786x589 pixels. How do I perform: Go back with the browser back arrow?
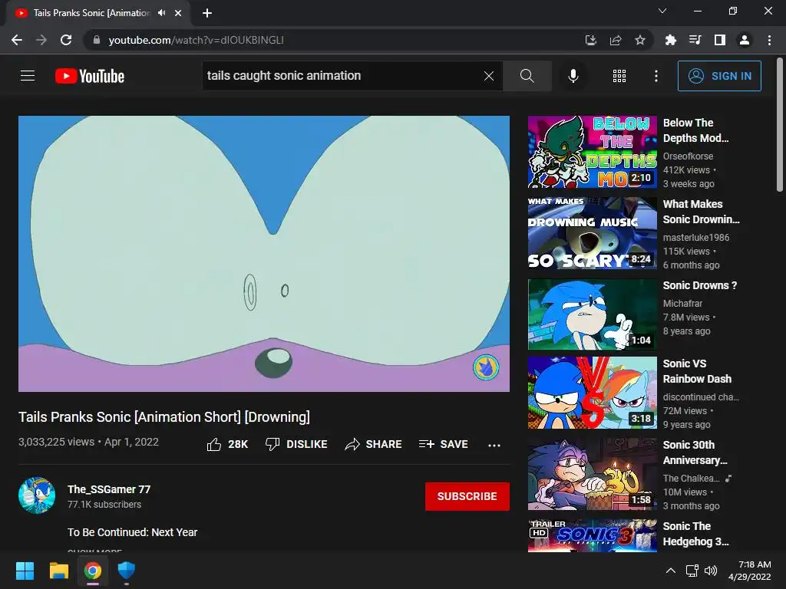click(x=17, y=40)
